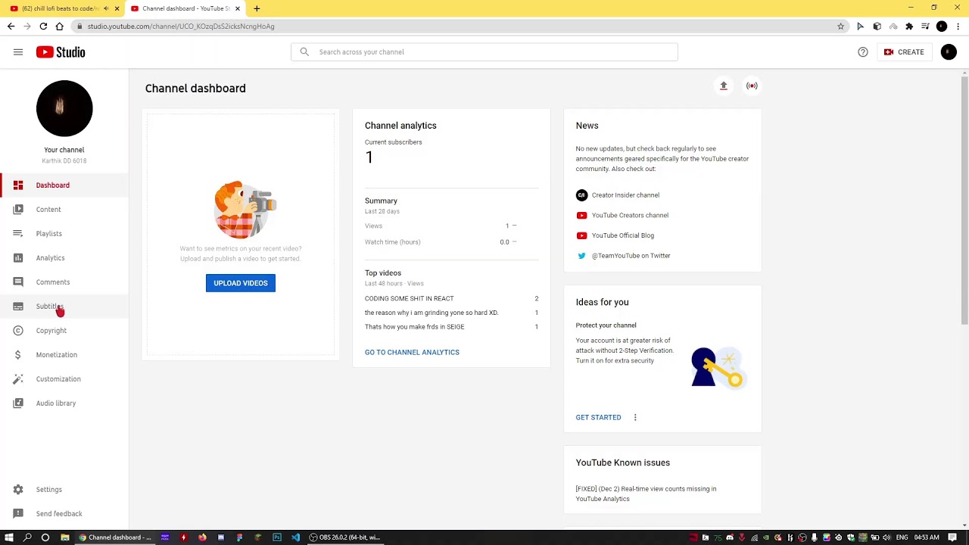Click the Dashboard sidebar icon
Viewport: 969px width, 545px height.
point(18,185)
